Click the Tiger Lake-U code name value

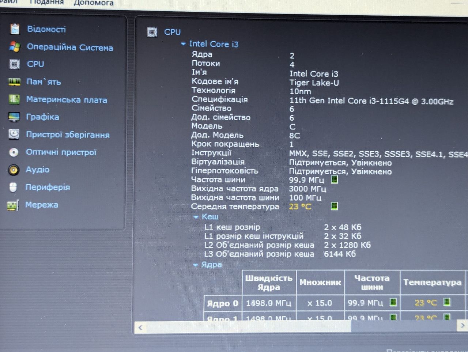pyautogui.click(x=314, y=83)
